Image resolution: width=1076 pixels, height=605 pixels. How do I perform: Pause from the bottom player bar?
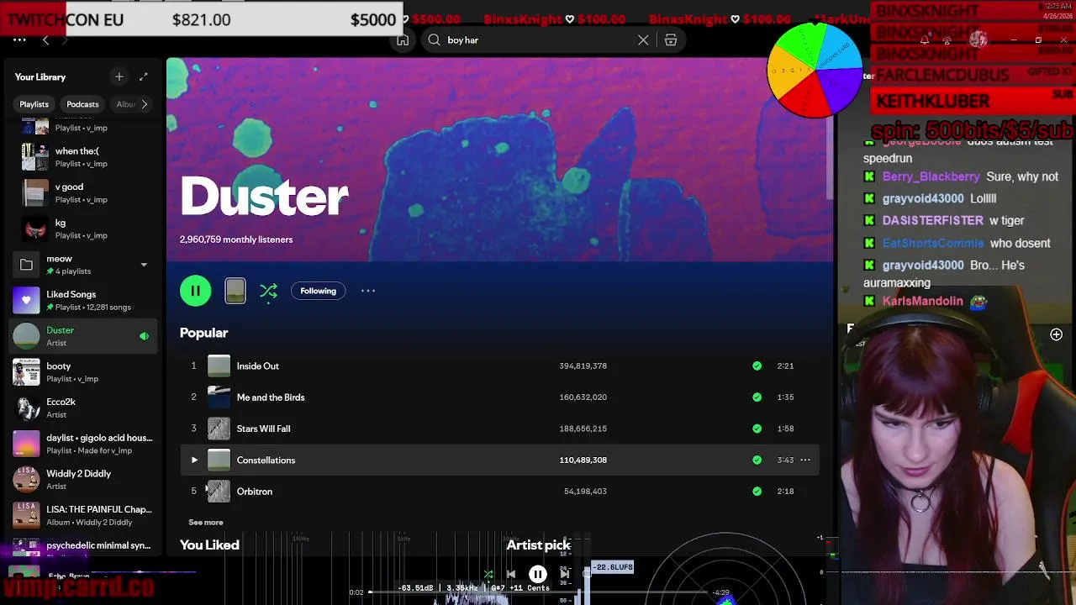(x=538, y=575)
